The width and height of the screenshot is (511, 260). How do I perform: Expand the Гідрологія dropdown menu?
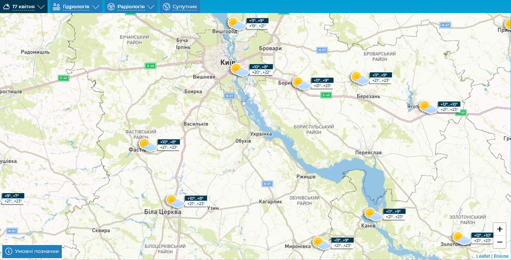click(x=76, y=7)
